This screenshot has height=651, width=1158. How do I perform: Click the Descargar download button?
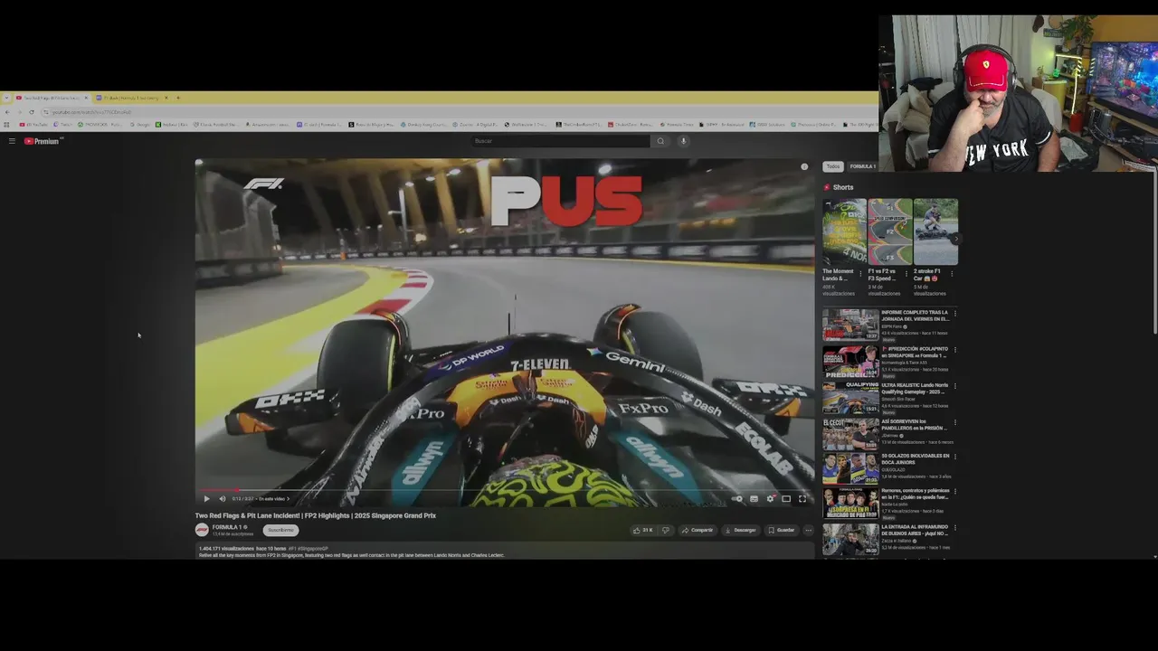point(741,530)
